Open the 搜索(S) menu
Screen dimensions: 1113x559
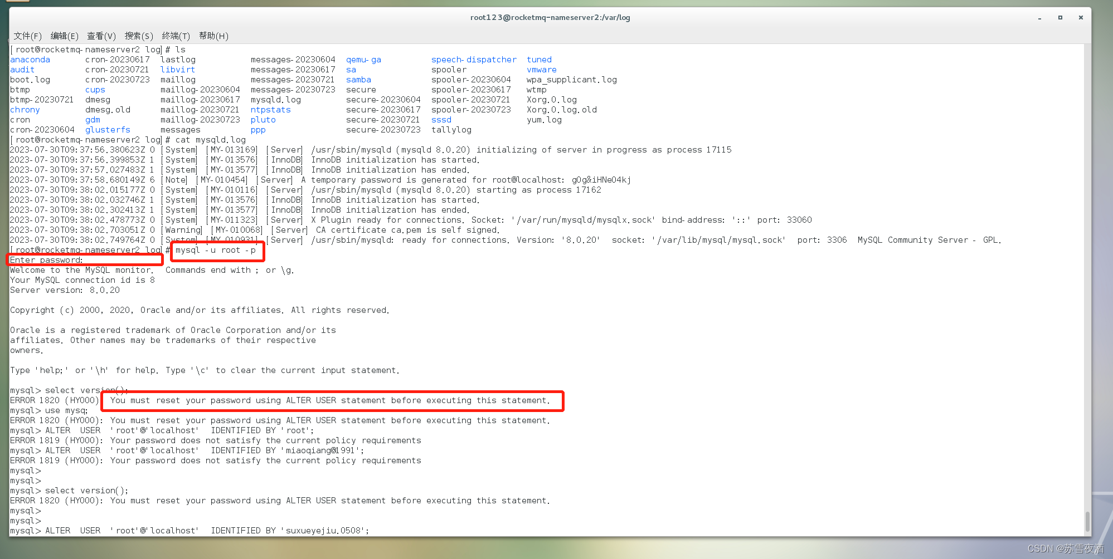coord(138,36)
